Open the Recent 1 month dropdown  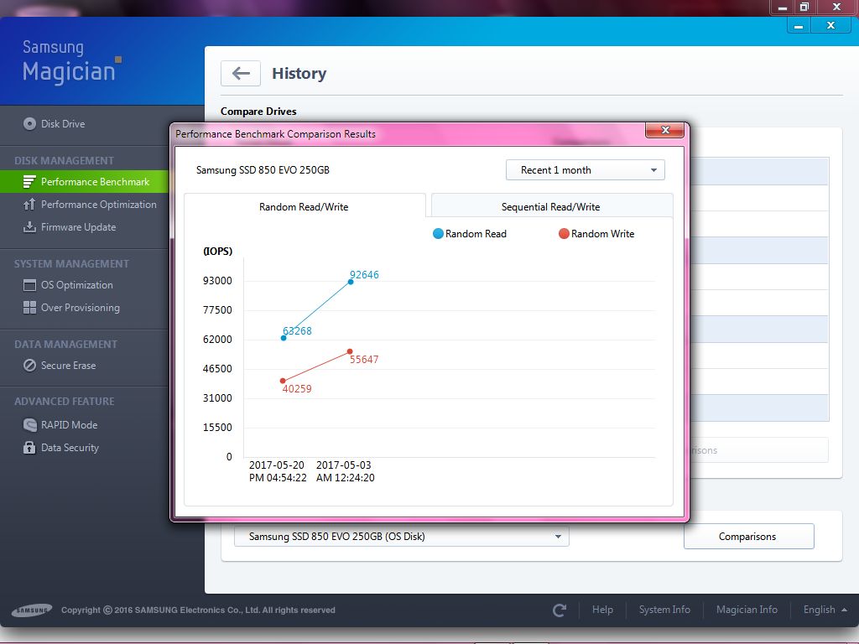585,169
